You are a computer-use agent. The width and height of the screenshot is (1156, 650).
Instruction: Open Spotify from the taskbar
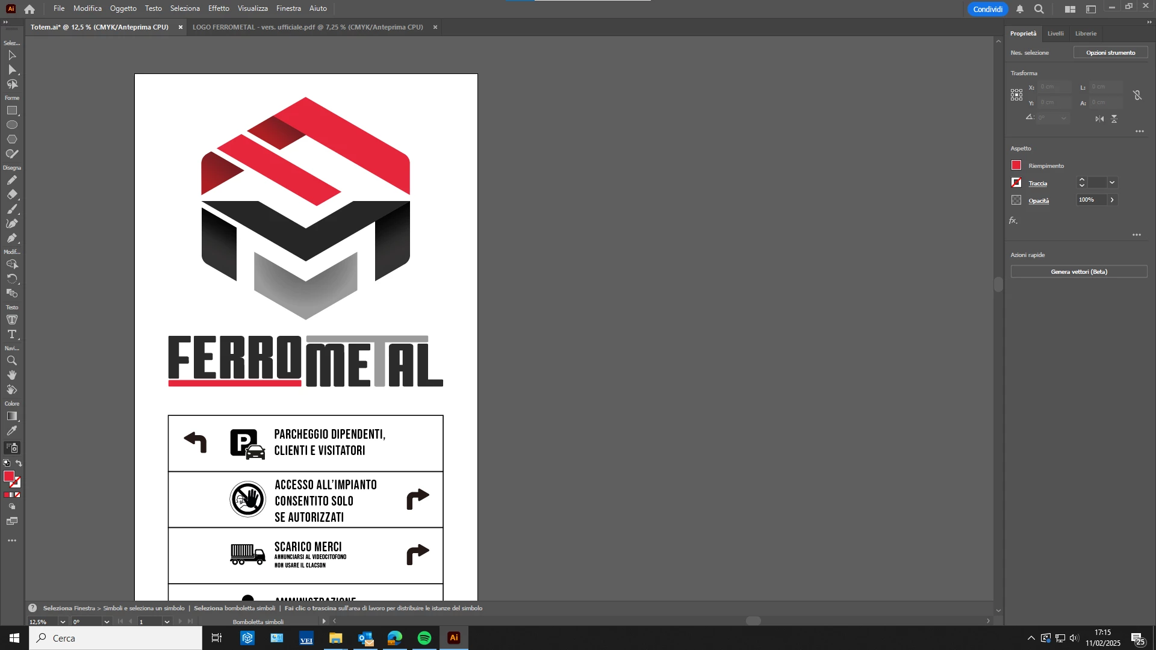[x=424, y=638]
